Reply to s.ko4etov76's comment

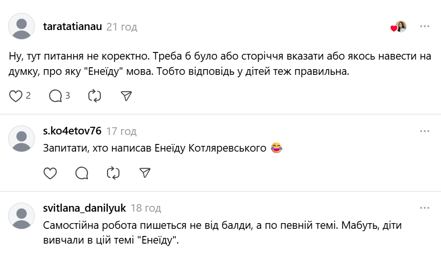(x=82, y=173)
